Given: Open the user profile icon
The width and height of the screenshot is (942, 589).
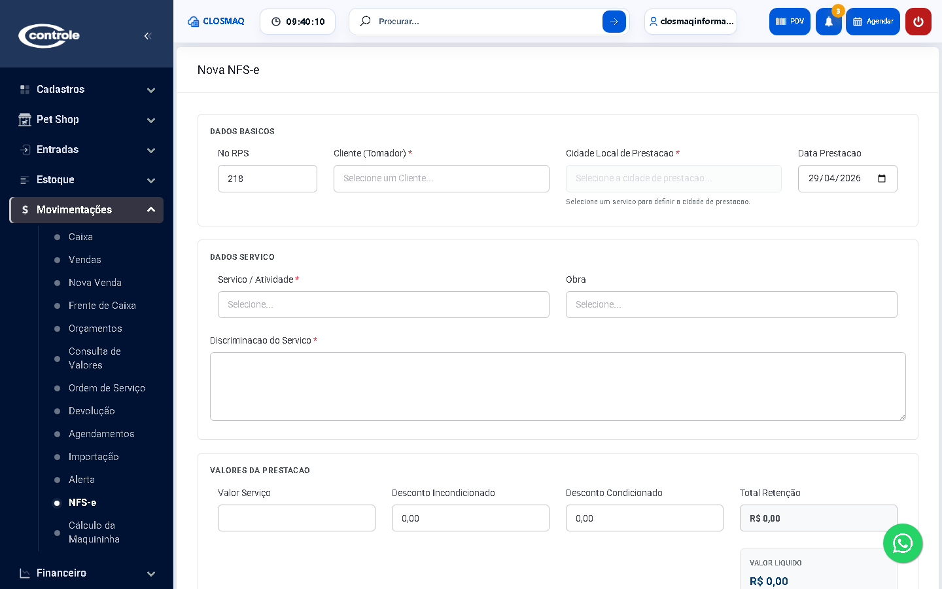Looking at the screenshot, I should click(653, 22).
